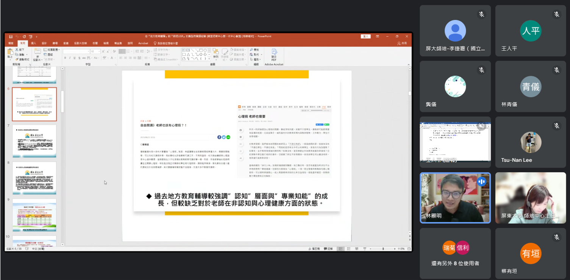Click the Cut (剪下) scissors icon

tap(17, 50)
